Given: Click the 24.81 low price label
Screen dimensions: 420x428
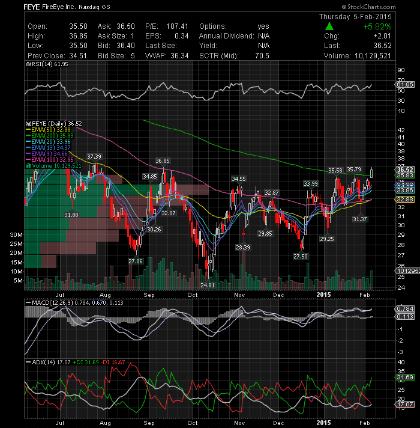Looking at the screenshot, I should pos(208,286).
